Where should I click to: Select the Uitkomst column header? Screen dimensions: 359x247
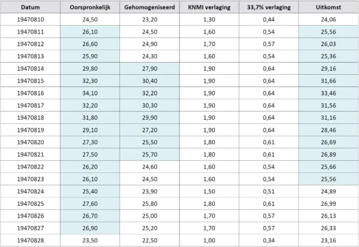tap(328, 8)
